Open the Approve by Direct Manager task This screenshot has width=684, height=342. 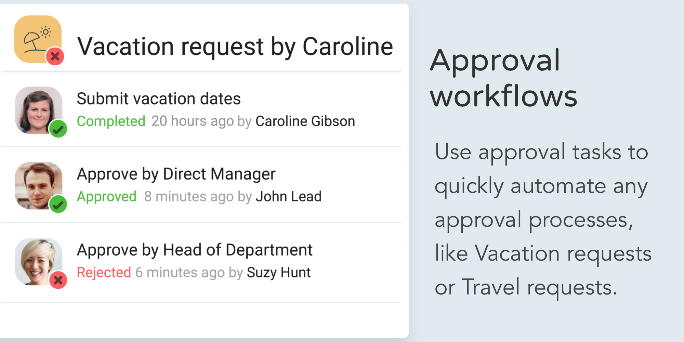click(176, 174)
